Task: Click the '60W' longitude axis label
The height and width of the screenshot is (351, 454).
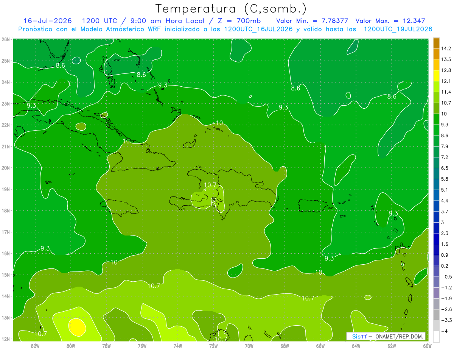Action: 427,345
